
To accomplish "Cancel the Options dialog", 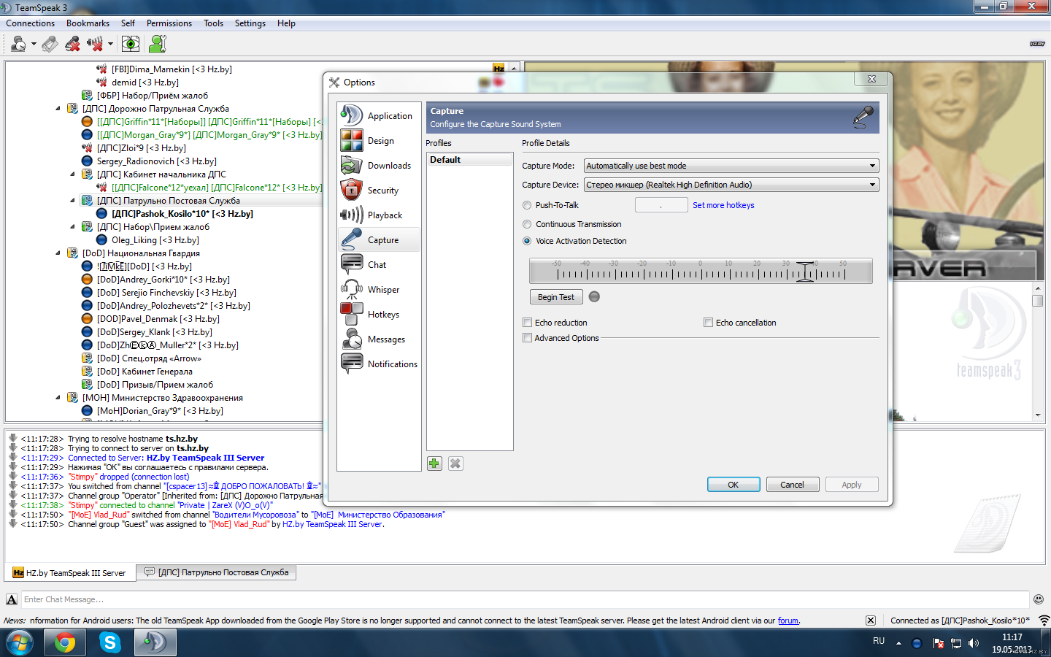I will (x=793, y=485).
